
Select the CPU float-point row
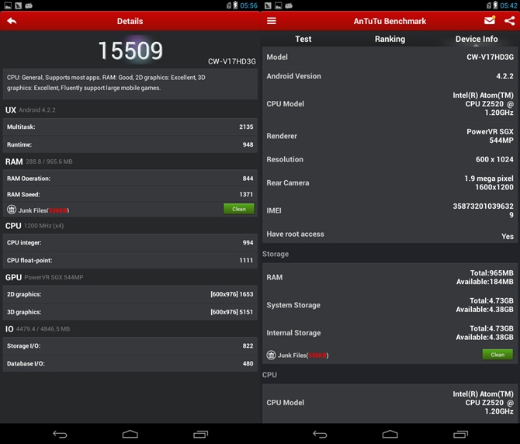[130, 260]
